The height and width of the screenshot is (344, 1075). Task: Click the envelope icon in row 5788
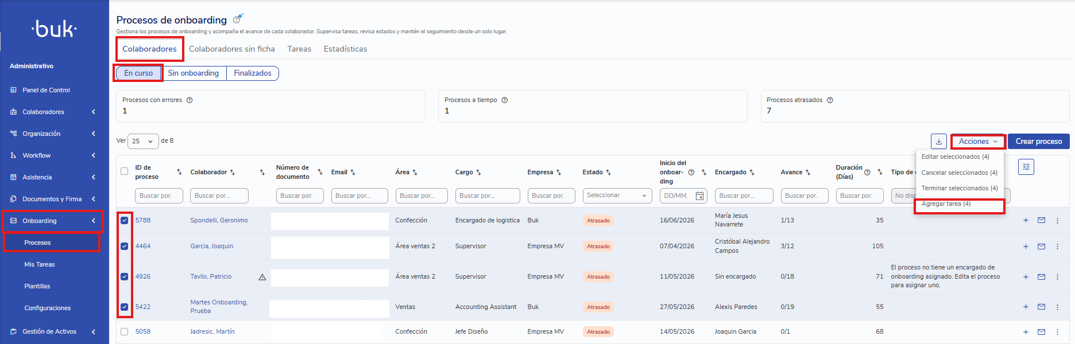point(1041,220)
